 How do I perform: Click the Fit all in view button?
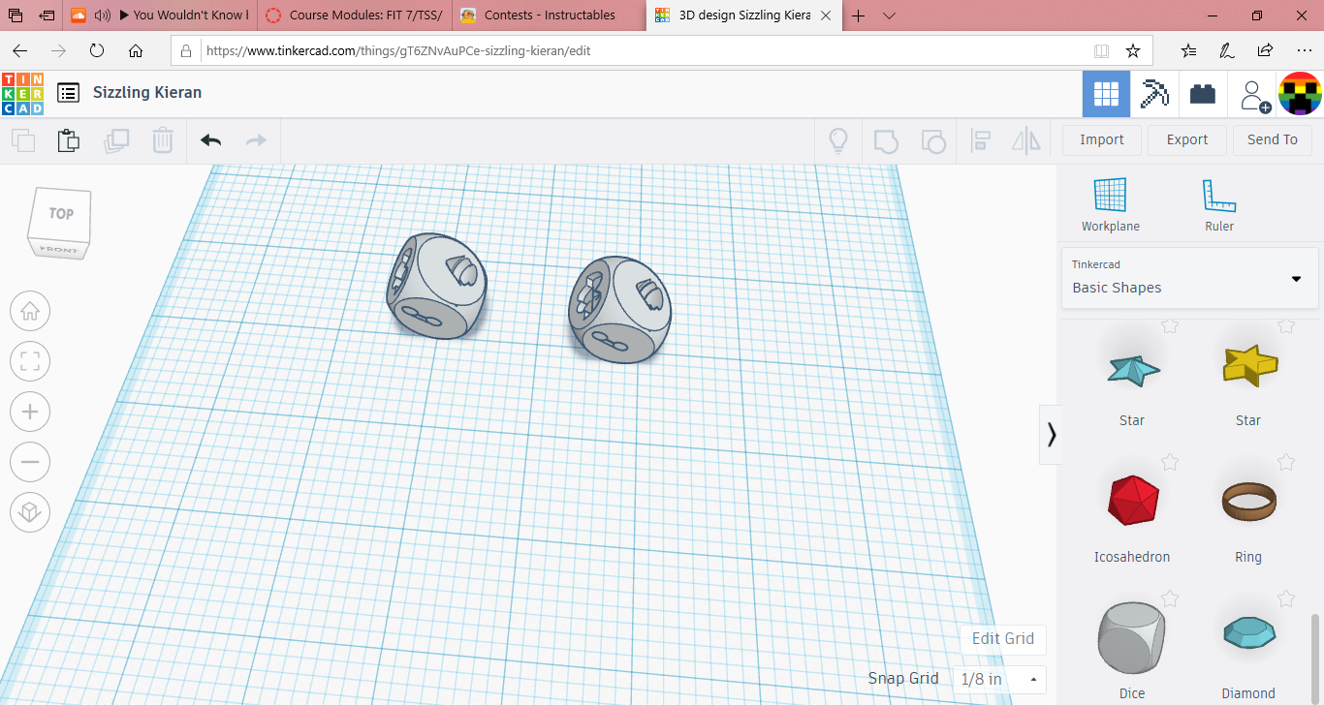[x=30, y=362]
